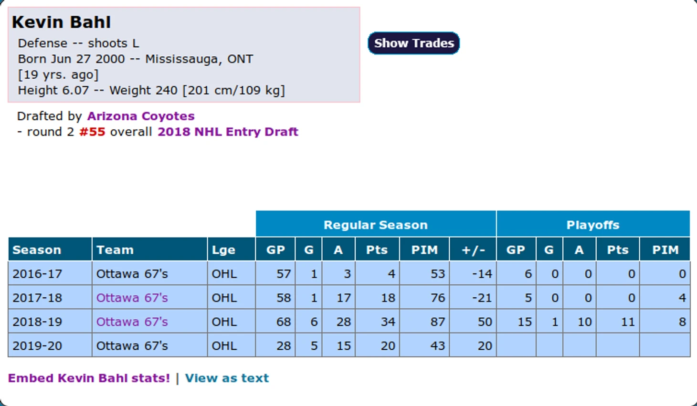
Task: Open the 2018 NHL Entry Draft page
Action: pyautogui.click(x=227, y=132)
